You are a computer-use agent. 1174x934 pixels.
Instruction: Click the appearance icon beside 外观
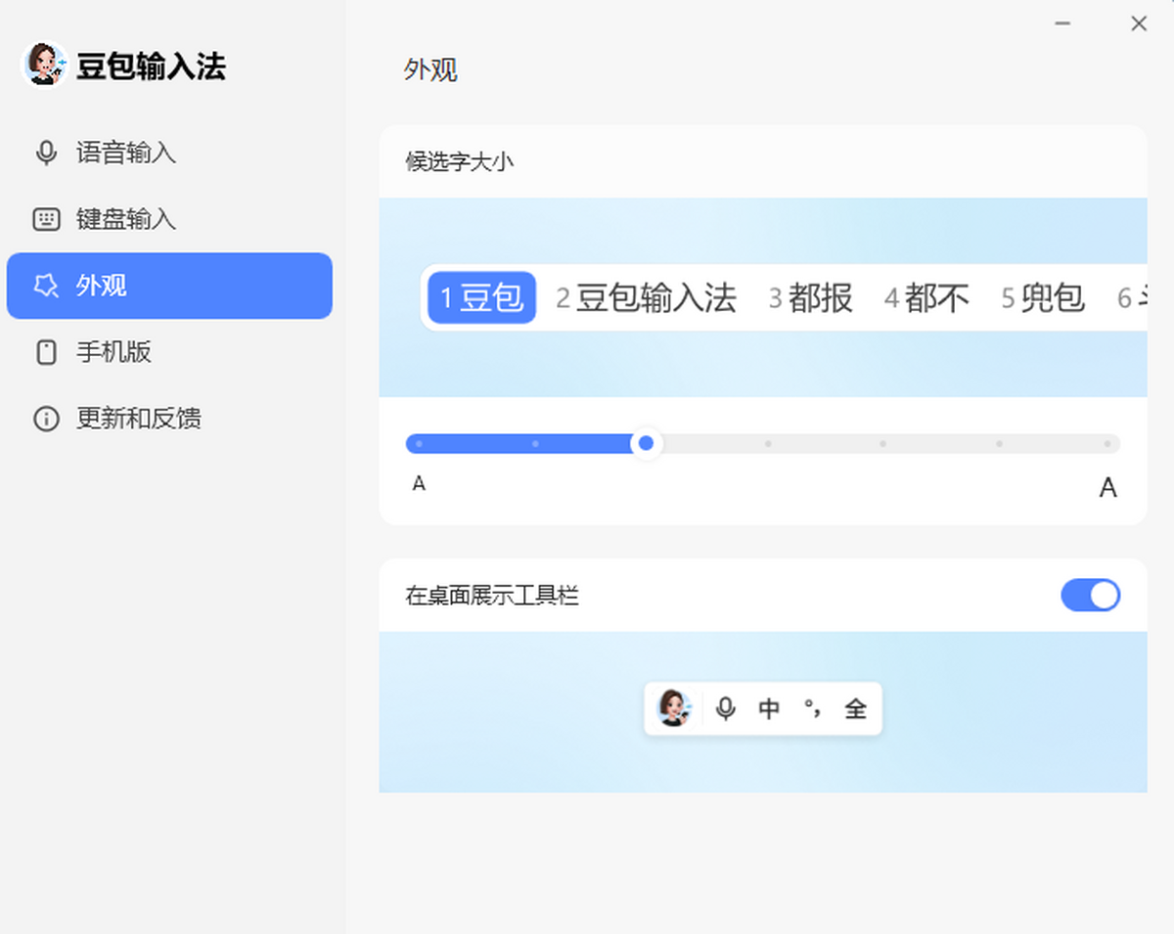coord(46,286)
